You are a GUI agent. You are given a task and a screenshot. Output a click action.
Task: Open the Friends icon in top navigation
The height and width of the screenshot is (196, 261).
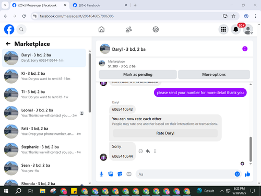tap(128, 29)
